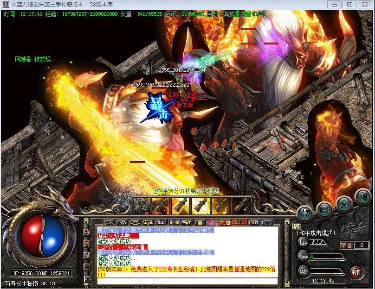Maximize the game window
Image resolution: width=375 pixels, height=289 pixels.
(x=349, y=5)
